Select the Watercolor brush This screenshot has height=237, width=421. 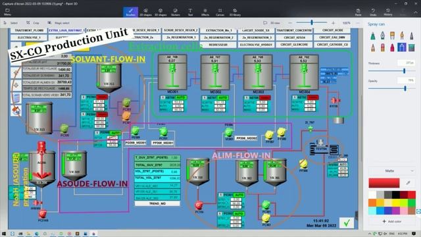[x=402, y=36]
